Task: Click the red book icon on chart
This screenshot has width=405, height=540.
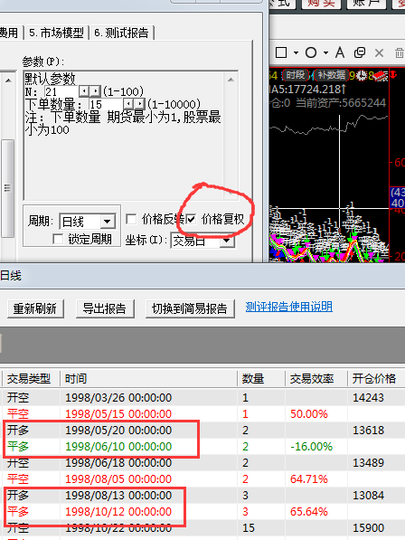Action: pyautogui.click(x=381, y=76)
